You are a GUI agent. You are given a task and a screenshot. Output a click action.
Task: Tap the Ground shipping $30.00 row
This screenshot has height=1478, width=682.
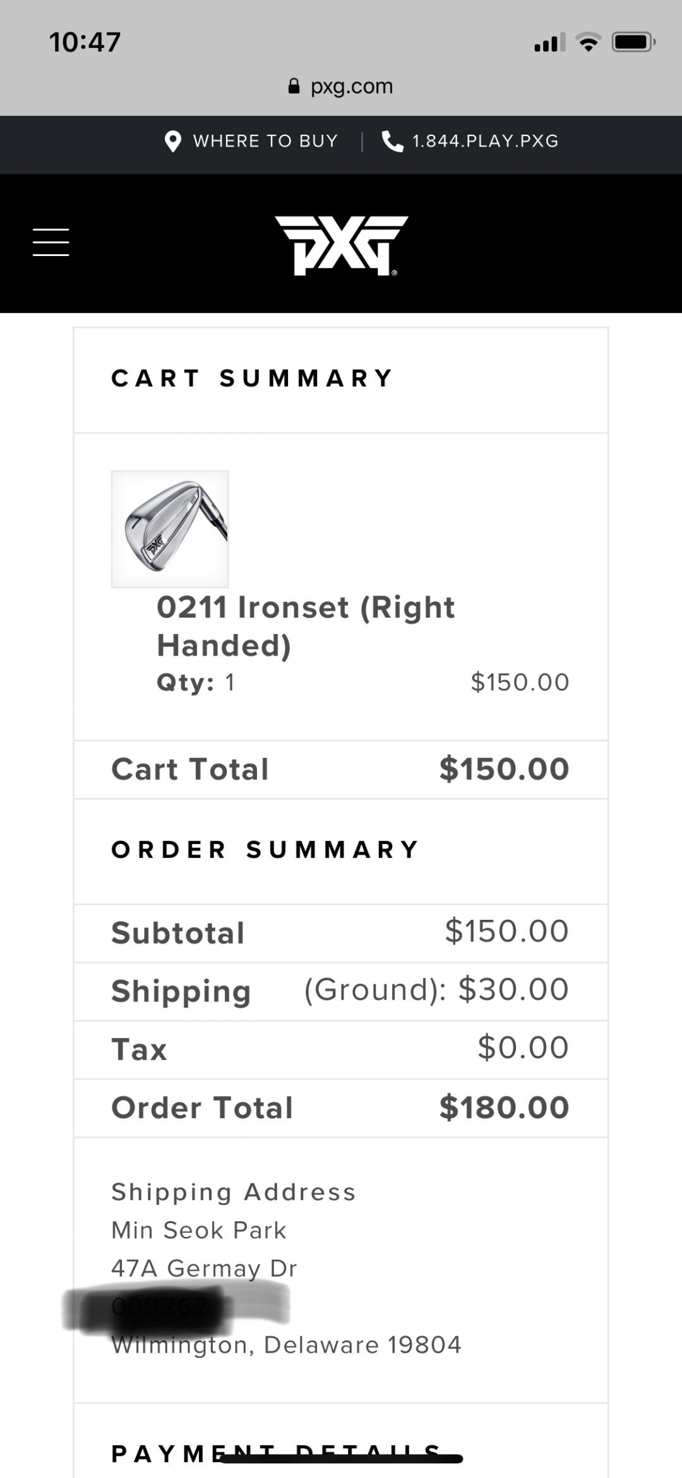point(436,990)
